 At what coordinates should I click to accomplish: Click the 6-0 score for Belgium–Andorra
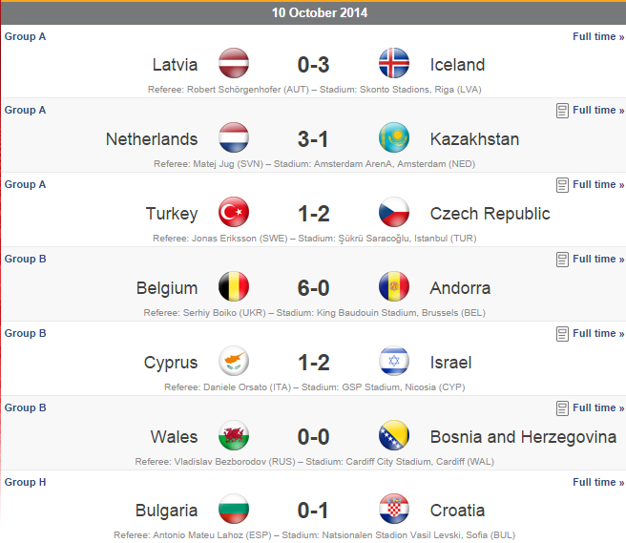pos(313,288)
